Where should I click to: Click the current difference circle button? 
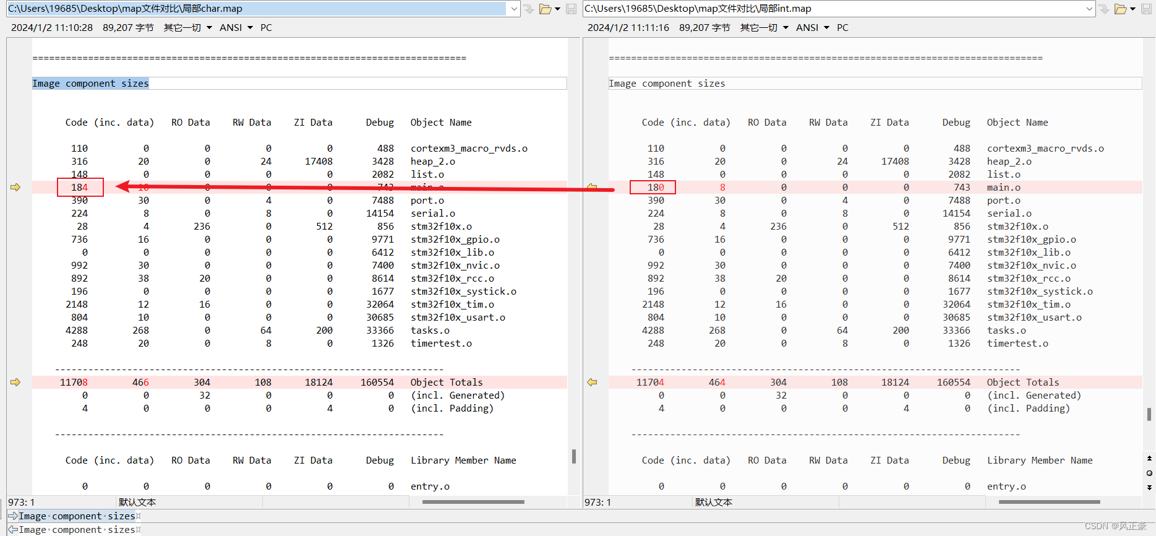pos(1149,473)
